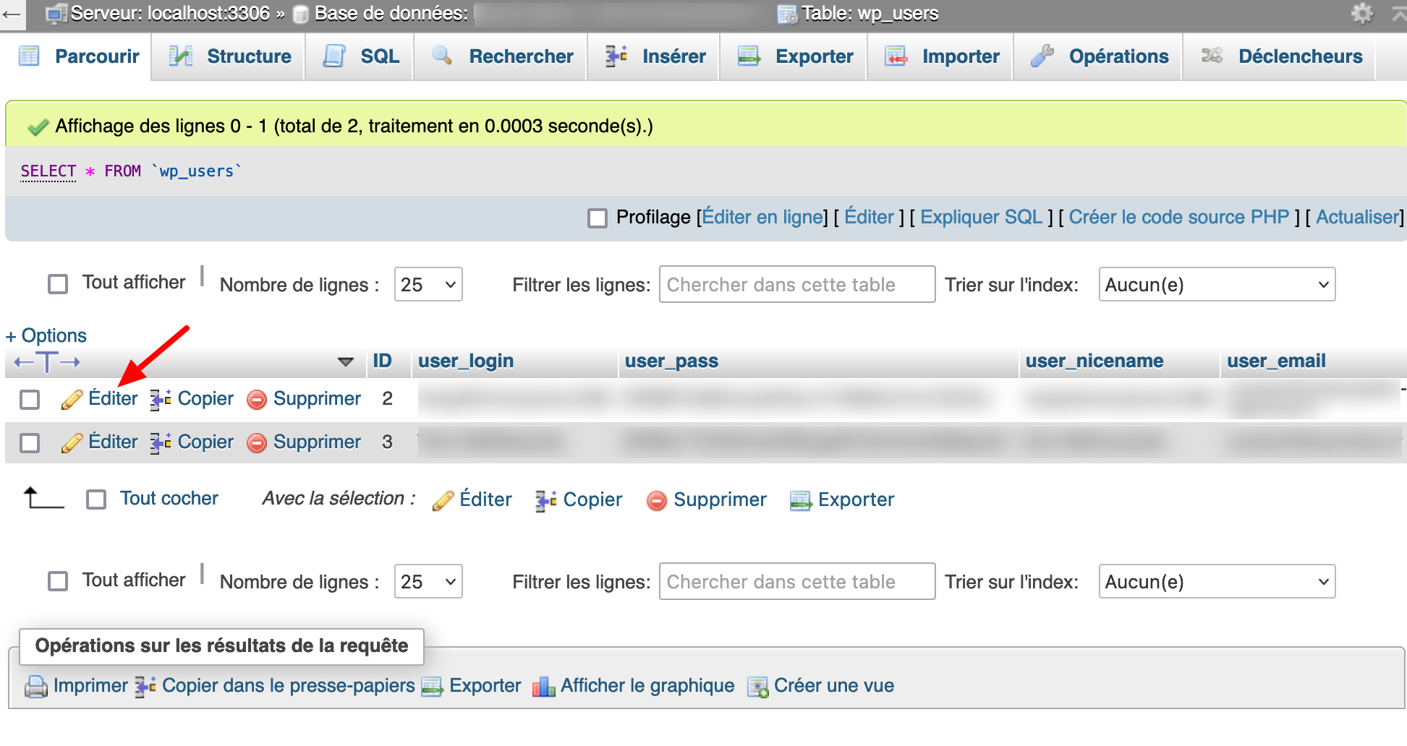Click the back arrow in the breadcrumb bar
The image size is (1407, 746).
[12, 14]
